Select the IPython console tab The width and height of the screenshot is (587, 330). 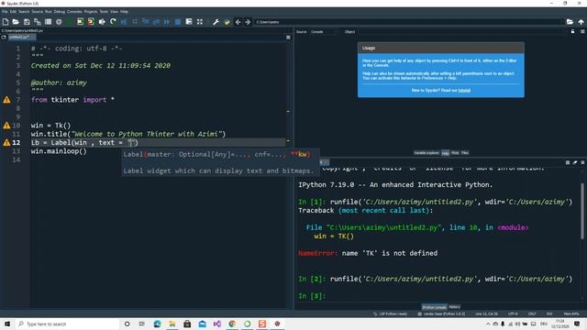434,307
